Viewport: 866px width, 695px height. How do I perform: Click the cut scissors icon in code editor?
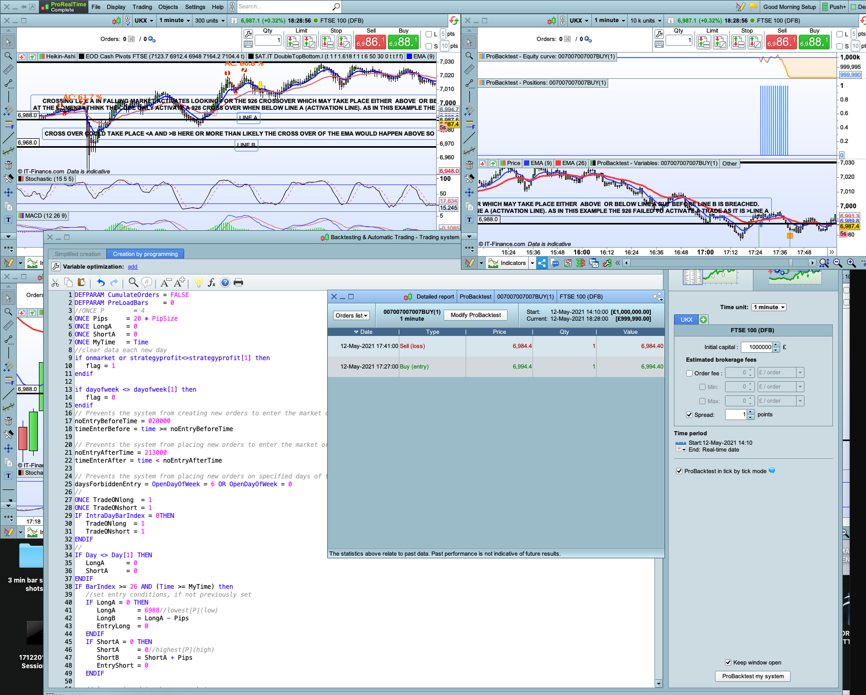point(55,282)
